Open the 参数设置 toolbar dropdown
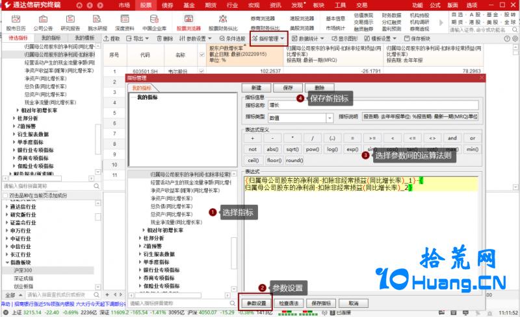This screenshot has width=520, height=317. pyautogui.click(x=196, y=39)
